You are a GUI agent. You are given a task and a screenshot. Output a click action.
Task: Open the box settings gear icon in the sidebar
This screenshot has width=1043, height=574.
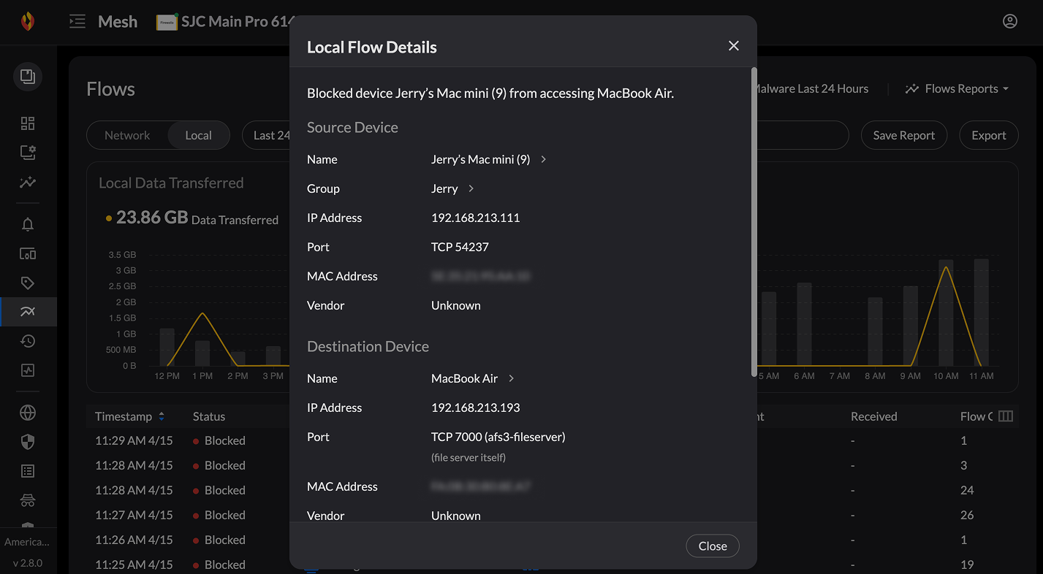click(28, 153)
